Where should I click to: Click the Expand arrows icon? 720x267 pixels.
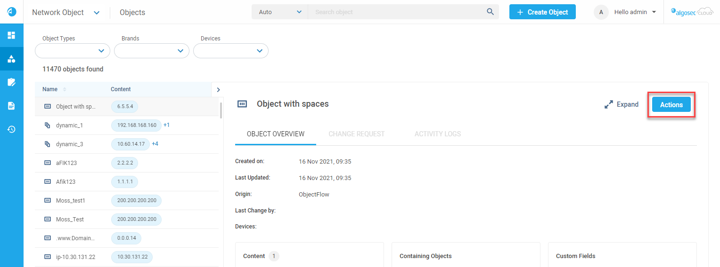pyautogui.click(x=609, y=104)
